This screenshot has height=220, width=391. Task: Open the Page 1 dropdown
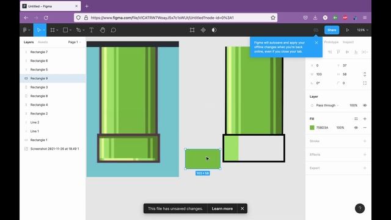tap(75, 42)
